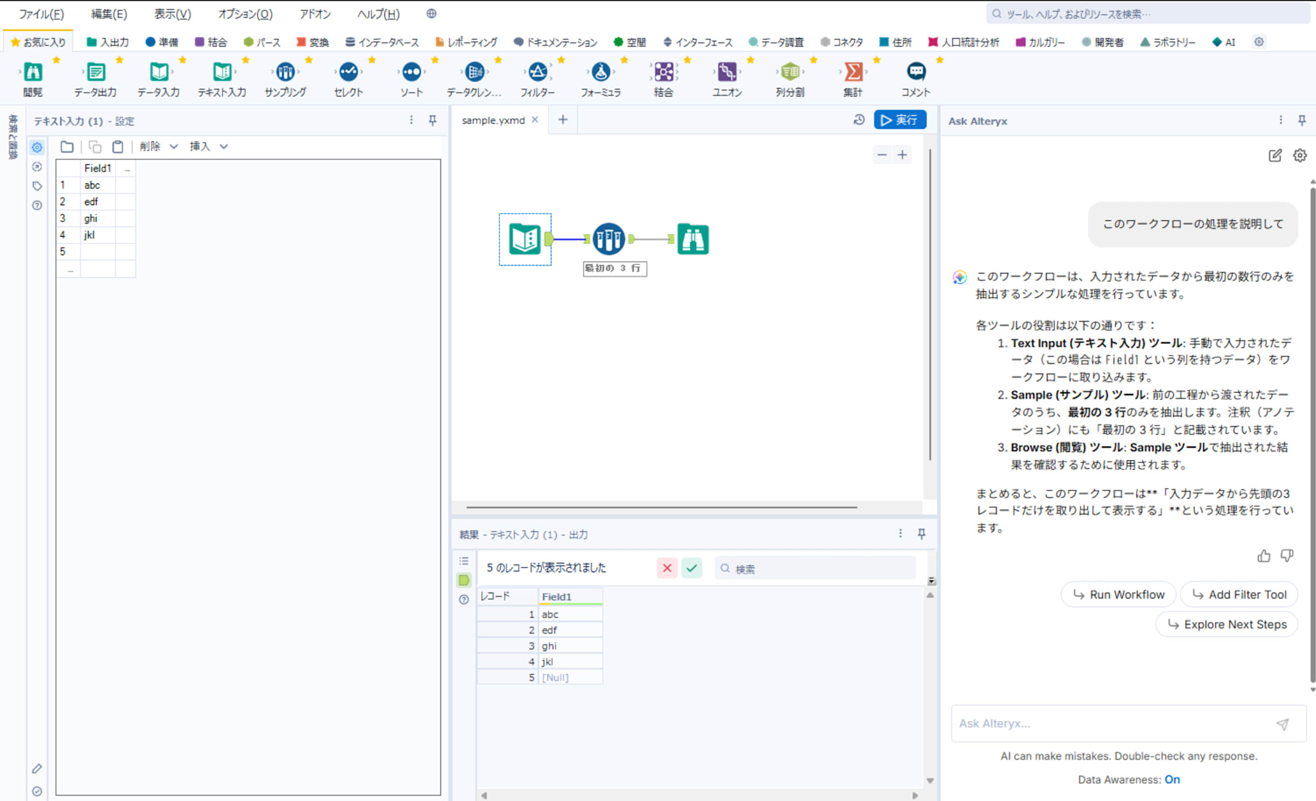Image resolution: width=1316 pixels, height=801 pixels.
Task: Click the Text Input node on the canvas
Action: pos(525,239)
